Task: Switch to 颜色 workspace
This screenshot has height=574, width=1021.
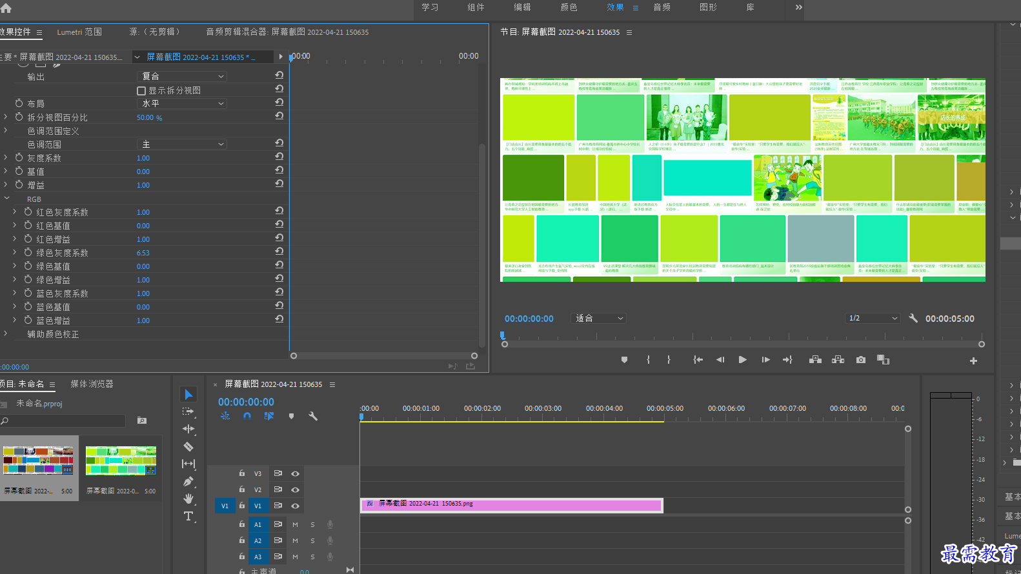Action: 569,7
